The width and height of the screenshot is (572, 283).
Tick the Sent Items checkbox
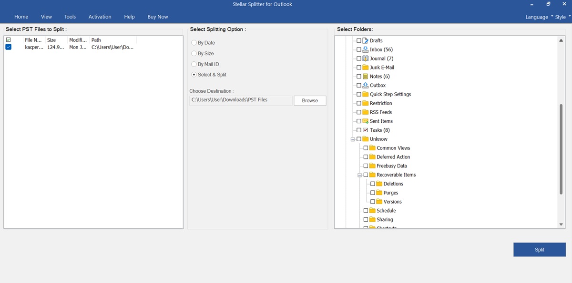[x=359, y=121]
